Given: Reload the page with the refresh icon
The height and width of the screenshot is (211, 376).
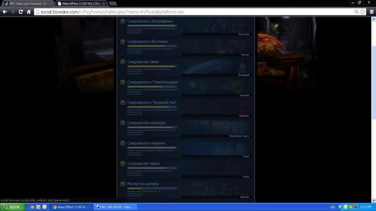Looking at the screenshot, I should 21,12.
